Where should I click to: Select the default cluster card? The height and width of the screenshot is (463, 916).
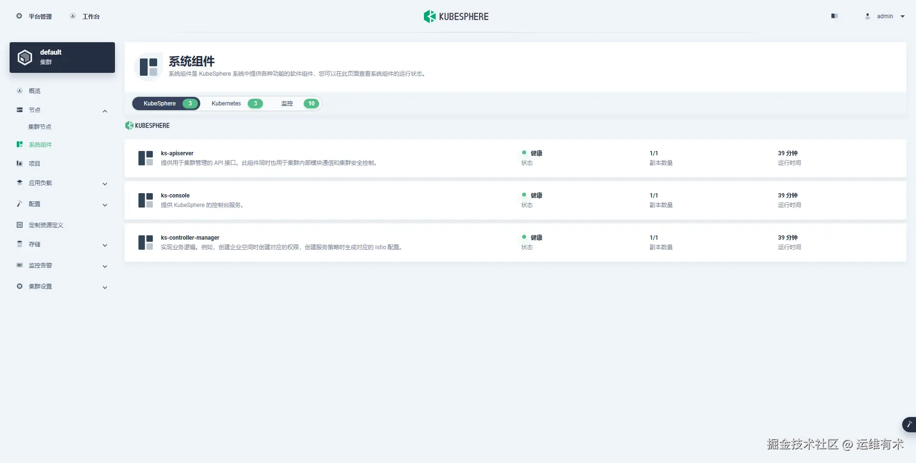[x=62, y=58]
